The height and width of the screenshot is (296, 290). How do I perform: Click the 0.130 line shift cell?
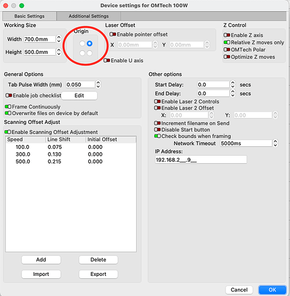(x=54, y=155)
